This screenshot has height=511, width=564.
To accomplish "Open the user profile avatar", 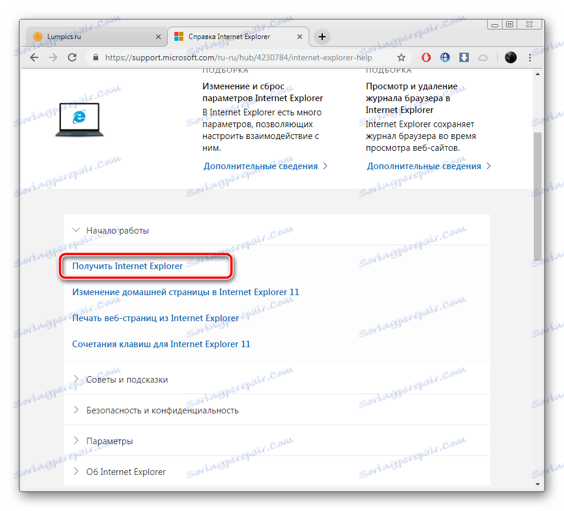I will 510,57.
